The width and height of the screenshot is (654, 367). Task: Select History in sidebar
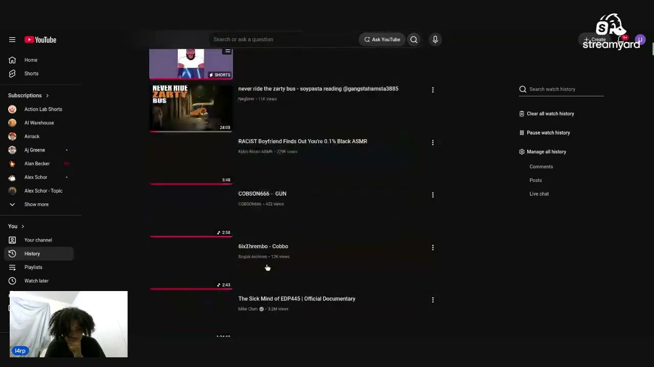tap(39, 254)
